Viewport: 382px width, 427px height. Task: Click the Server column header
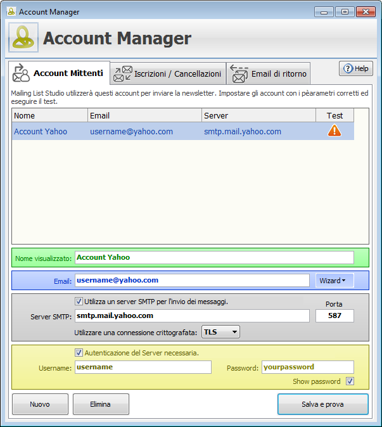(x=258, y=115)
